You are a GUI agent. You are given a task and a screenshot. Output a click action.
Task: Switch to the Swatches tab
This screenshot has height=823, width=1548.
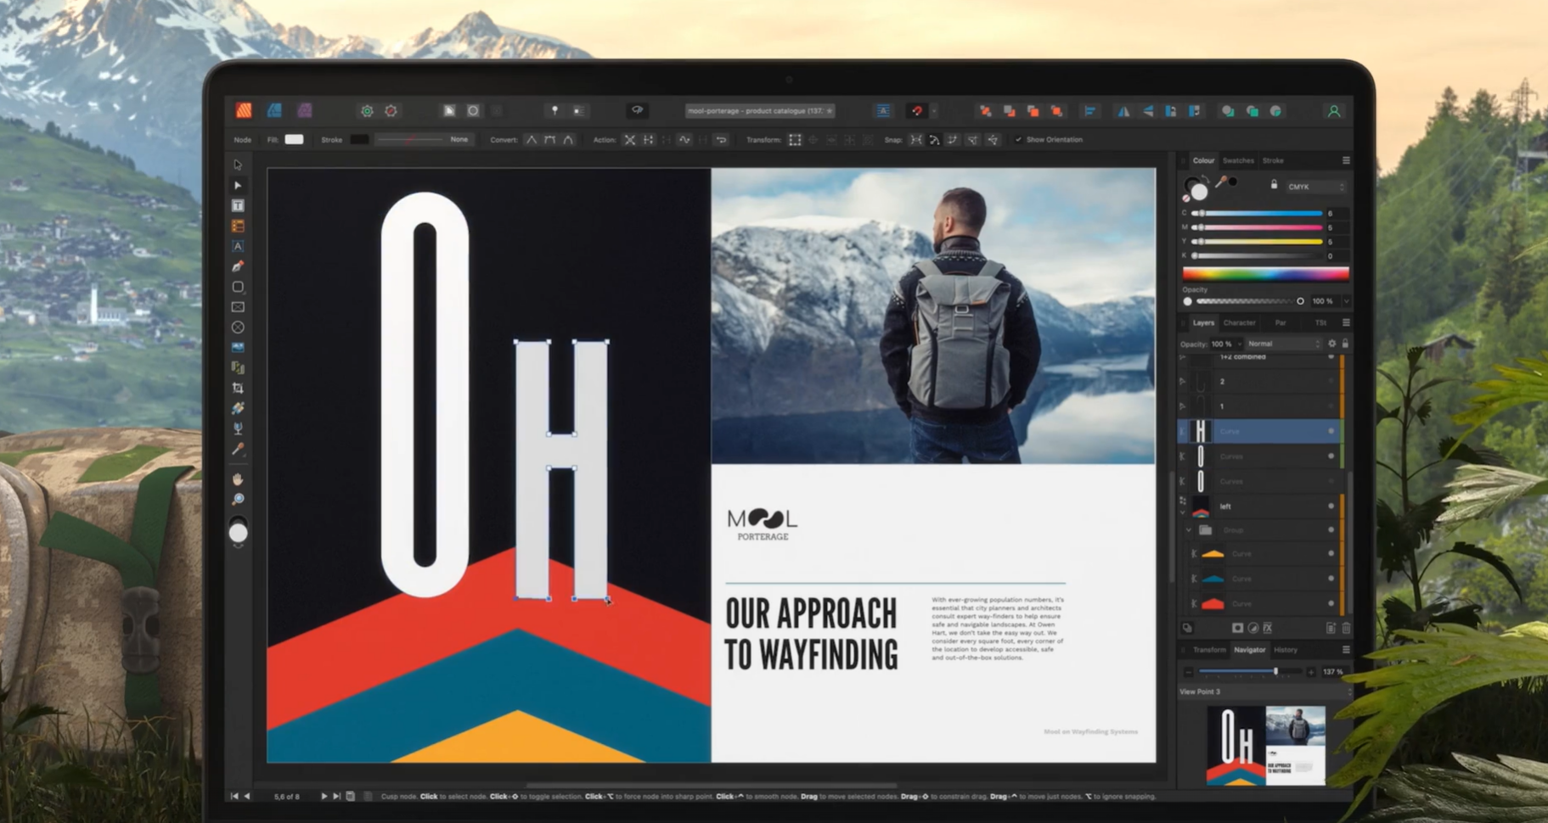[x=1237, y=160]
